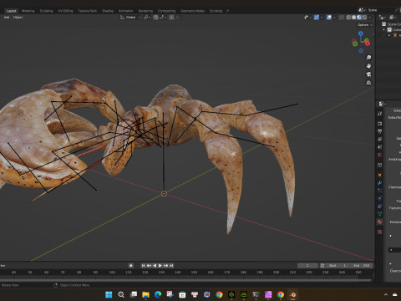
Task: Switch to Compositing workspace tab
Action: [x=166, y=11]
